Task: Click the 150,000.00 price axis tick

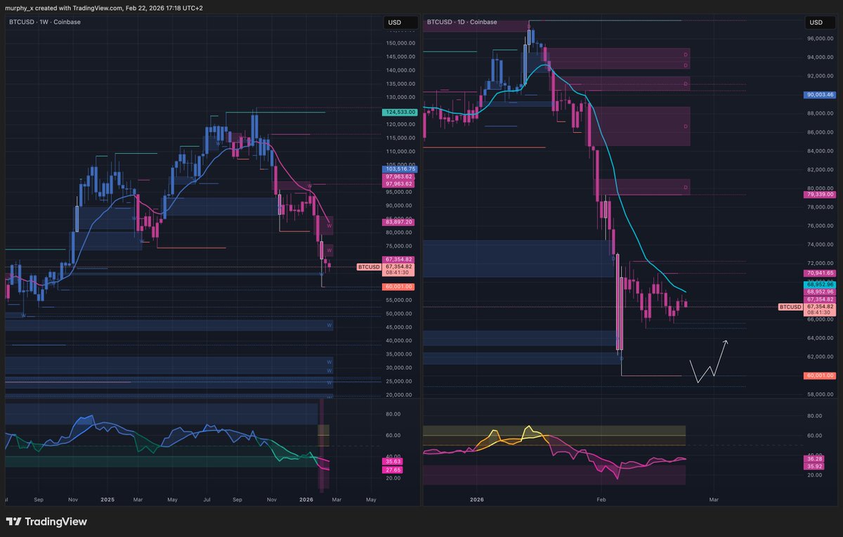Action: coord(401,43)
